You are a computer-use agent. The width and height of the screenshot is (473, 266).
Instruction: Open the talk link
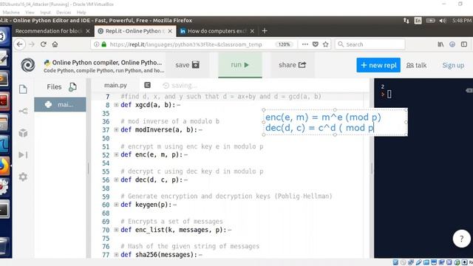[x=416, y=65]
